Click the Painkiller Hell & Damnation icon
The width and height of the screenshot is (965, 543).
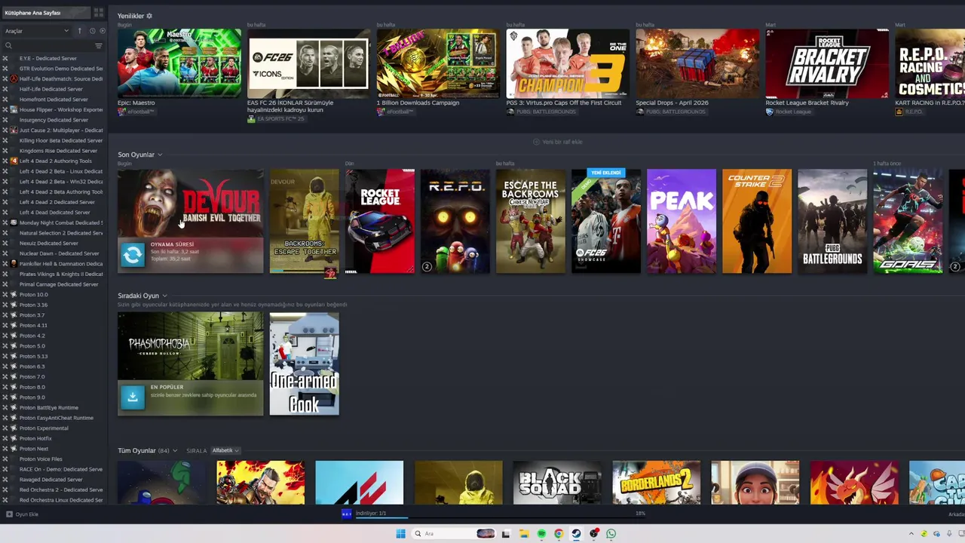coord(14,264)
